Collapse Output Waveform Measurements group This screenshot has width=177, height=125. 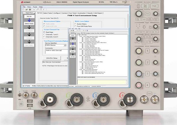click(x=80, y=62)
